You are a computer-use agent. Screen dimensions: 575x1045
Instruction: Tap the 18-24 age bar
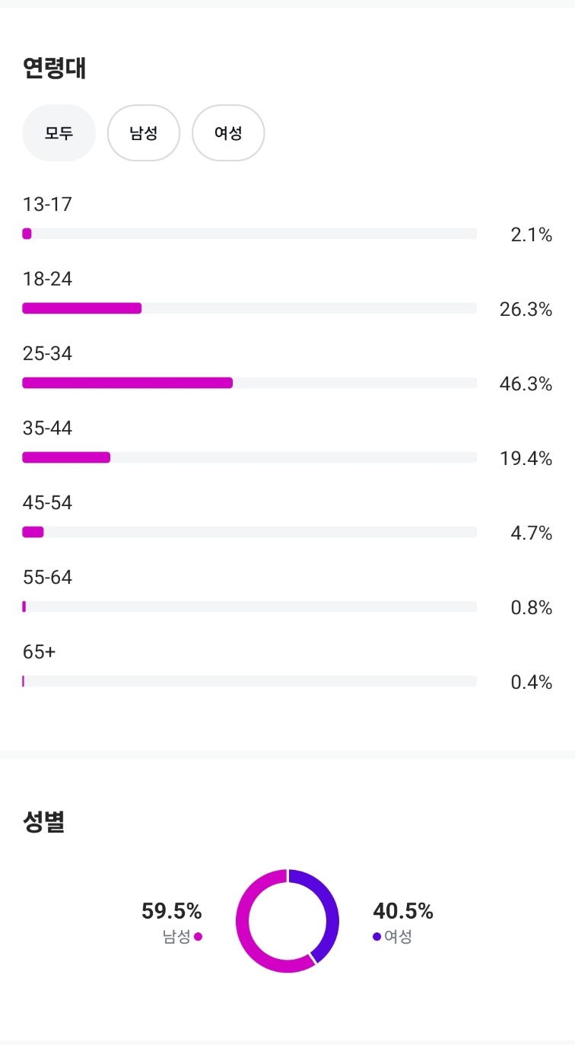(249, 308)
